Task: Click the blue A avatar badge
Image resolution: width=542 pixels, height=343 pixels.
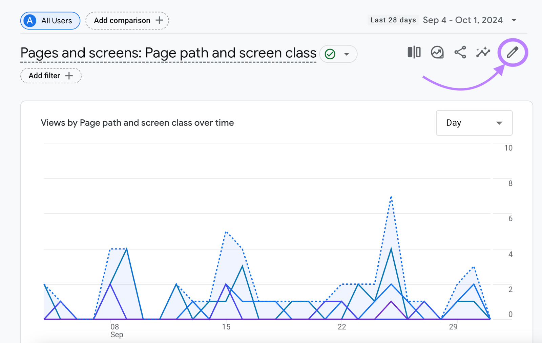Action: [30, 21]
